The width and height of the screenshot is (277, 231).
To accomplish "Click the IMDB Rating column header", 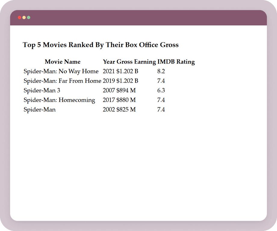I will [x=176, y=62].
